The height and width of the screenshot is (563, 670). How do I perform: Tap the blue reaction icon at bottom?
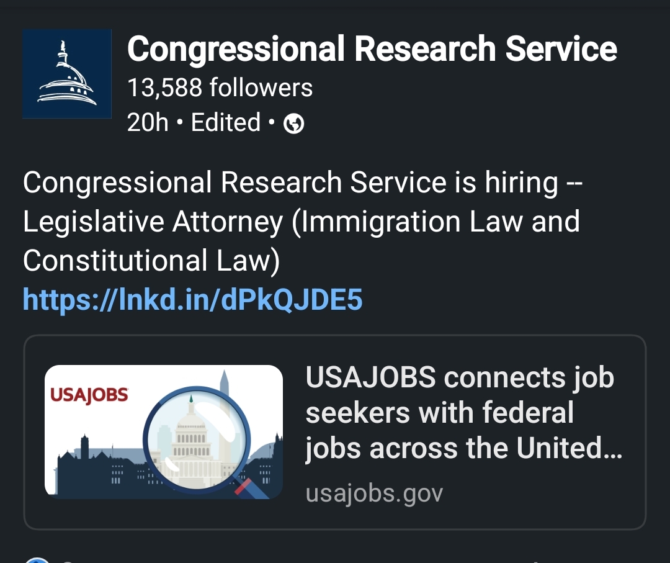click(x=36, y=560)
